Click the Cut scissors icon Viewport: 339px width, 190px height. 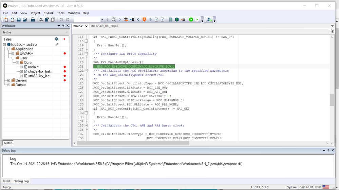[41, 20]
